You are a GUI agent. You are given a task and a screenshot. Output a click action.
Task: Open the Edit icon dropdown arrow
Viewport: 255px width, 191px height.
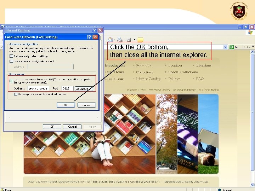tap(135, 40)
